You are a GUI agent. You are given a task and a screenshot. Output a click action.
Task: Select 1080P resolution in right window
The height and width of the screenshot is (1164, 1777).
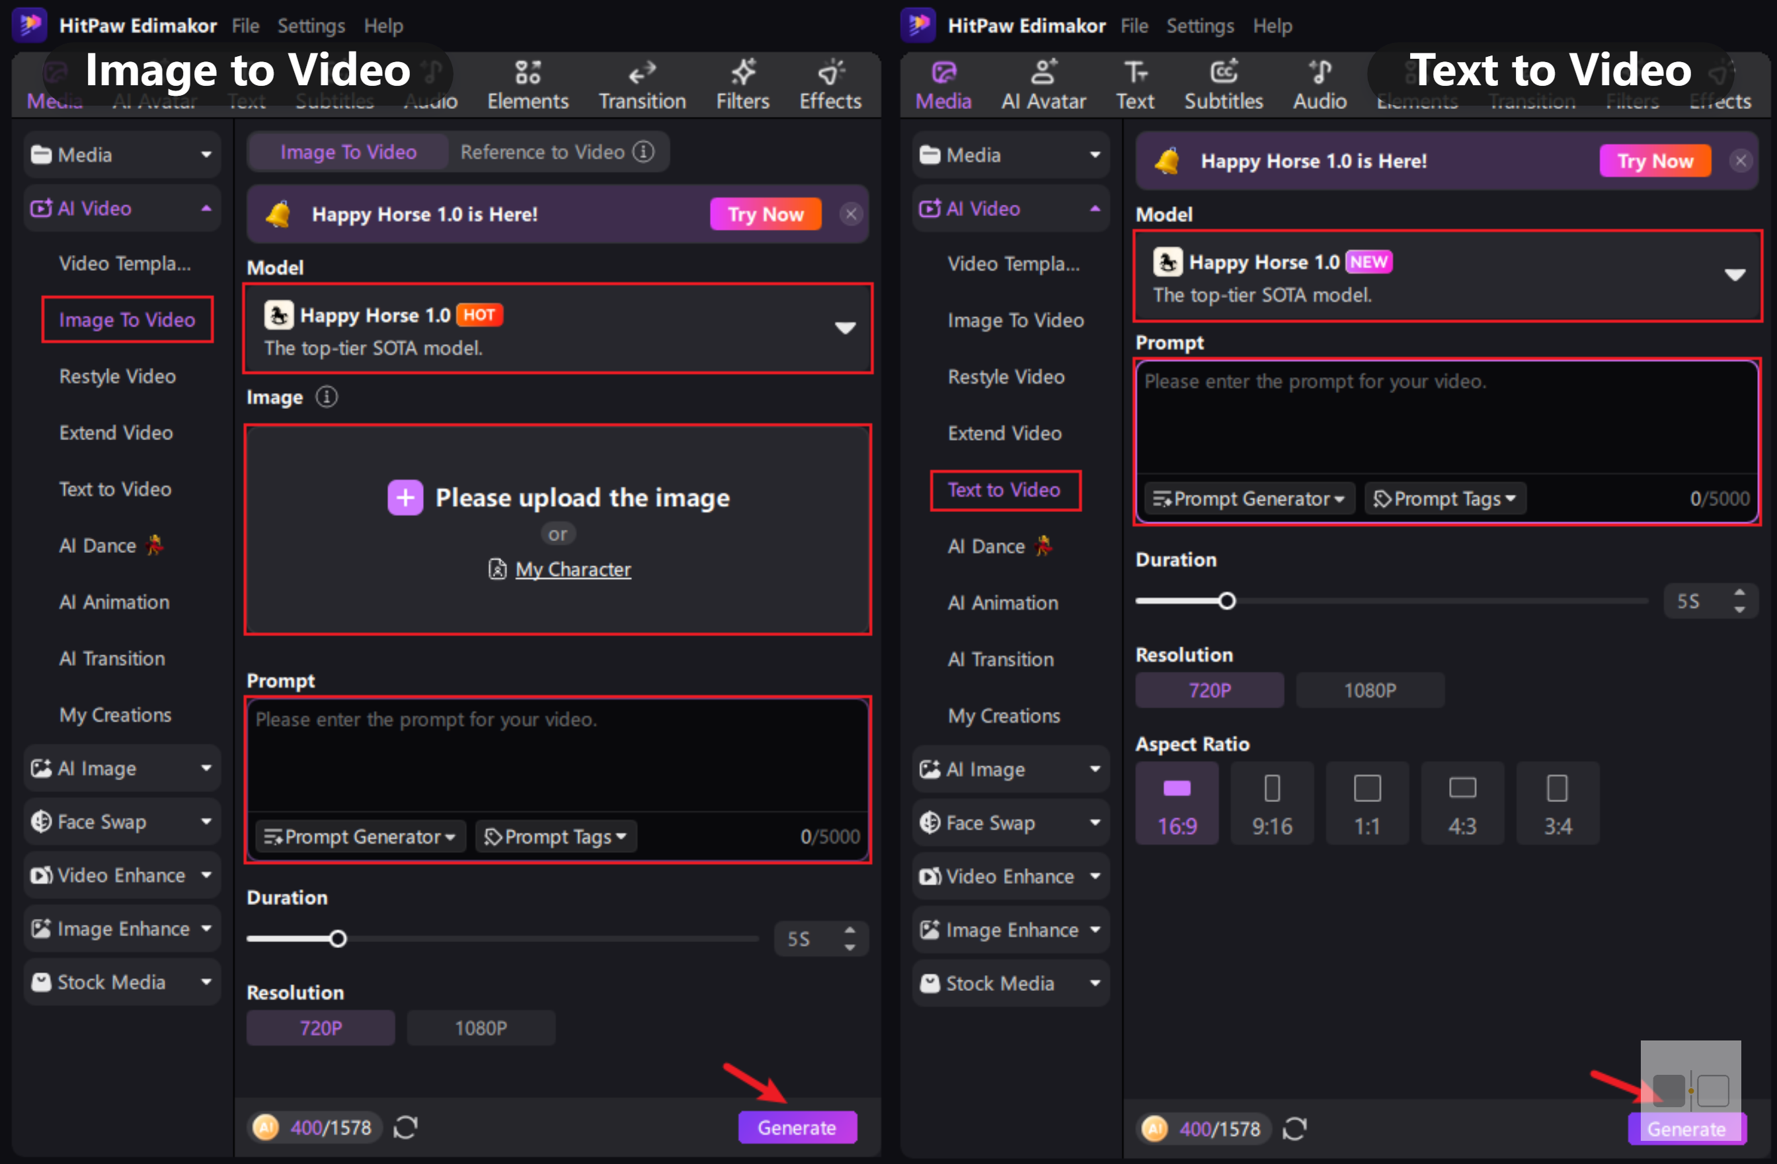click(1370, 690)
